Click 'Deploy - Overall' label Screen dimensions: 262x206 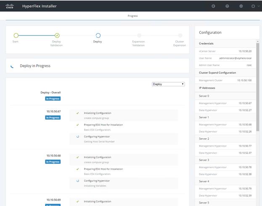tap(50, 93)
